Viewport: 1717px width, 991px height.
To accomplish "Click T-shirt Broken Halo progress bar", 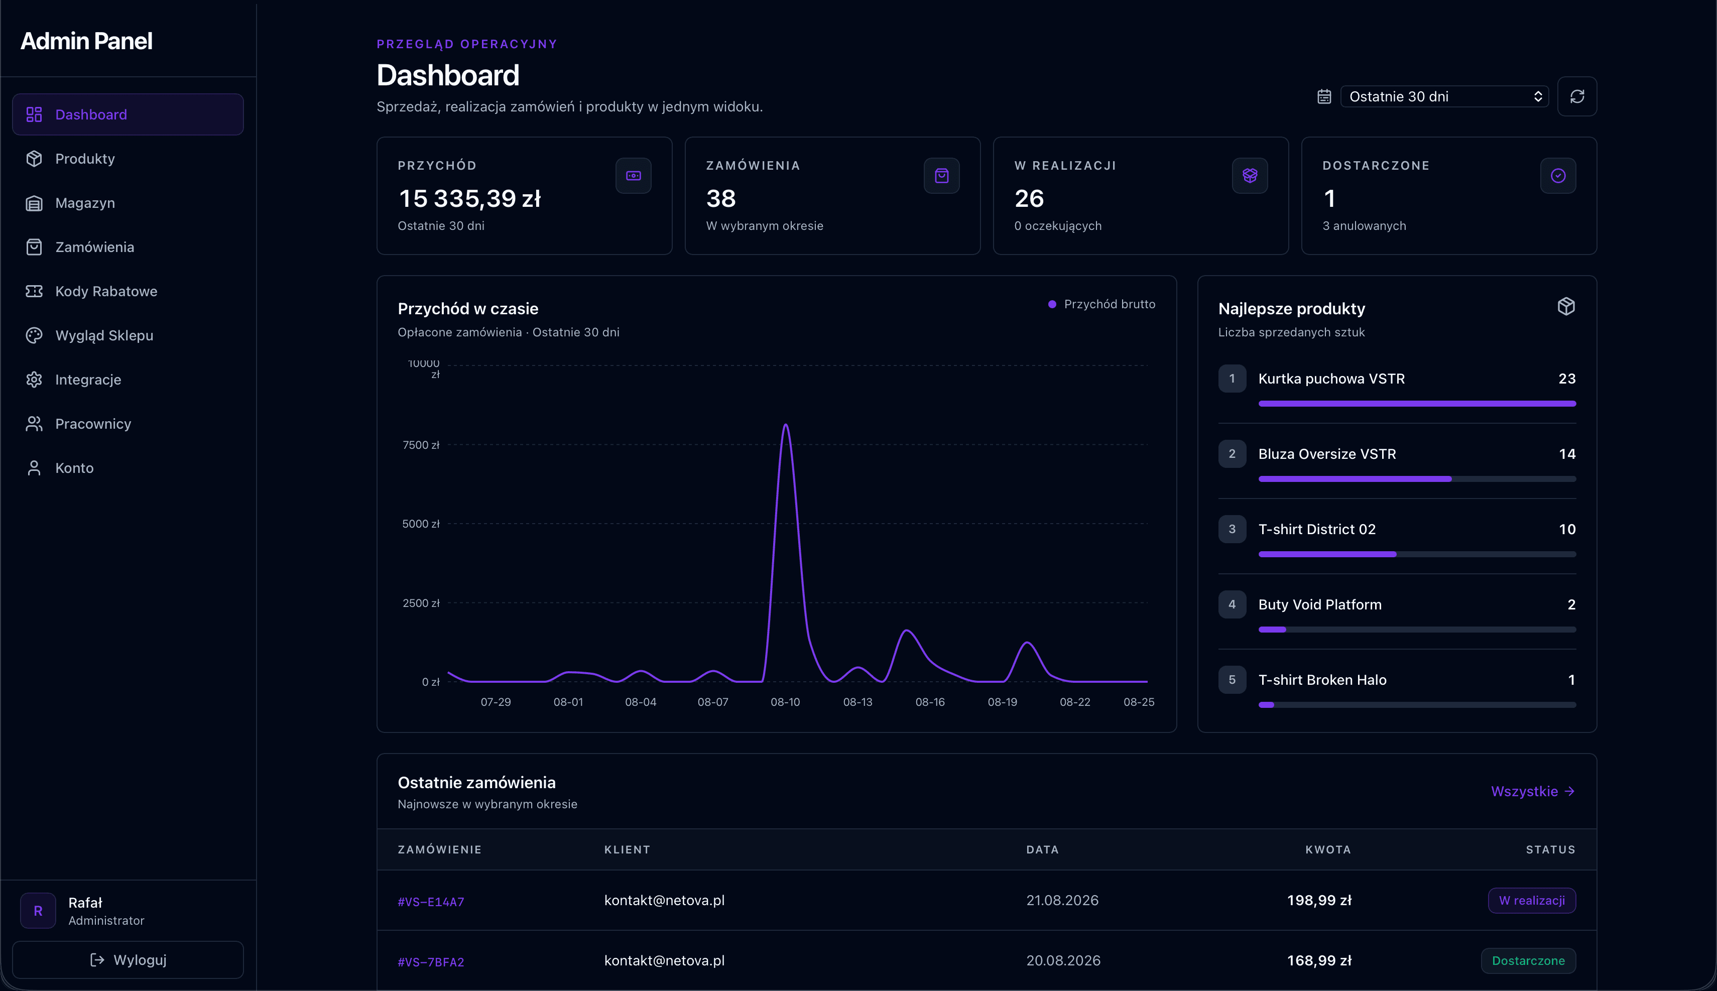I will point(1417,705).
